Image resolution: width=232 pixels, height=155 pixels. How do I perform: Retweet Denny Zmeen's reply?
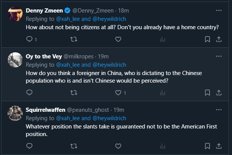point(74,39)
